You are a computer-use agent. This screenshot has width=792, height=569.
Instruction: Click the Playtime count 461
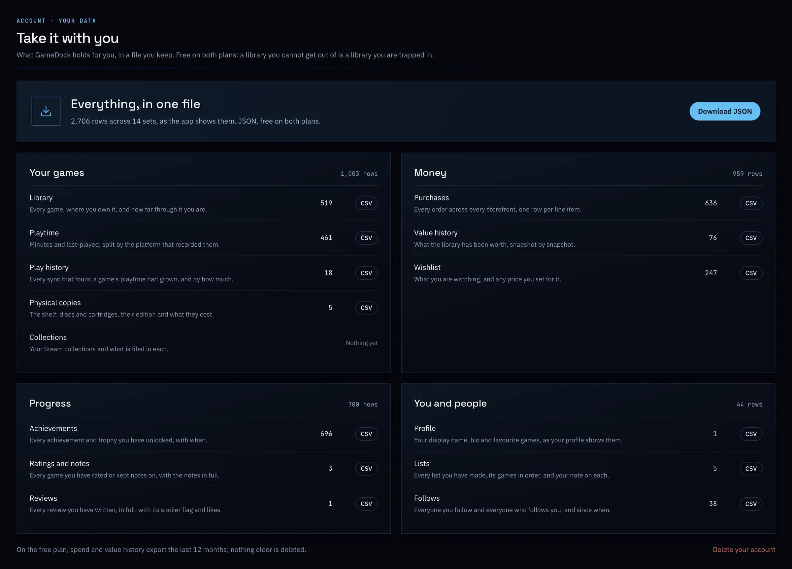point(326,238)
